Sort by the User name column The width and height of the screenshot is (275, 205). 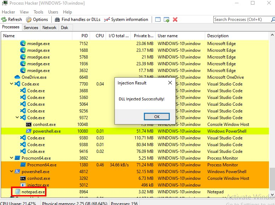(x=180, y=36)
